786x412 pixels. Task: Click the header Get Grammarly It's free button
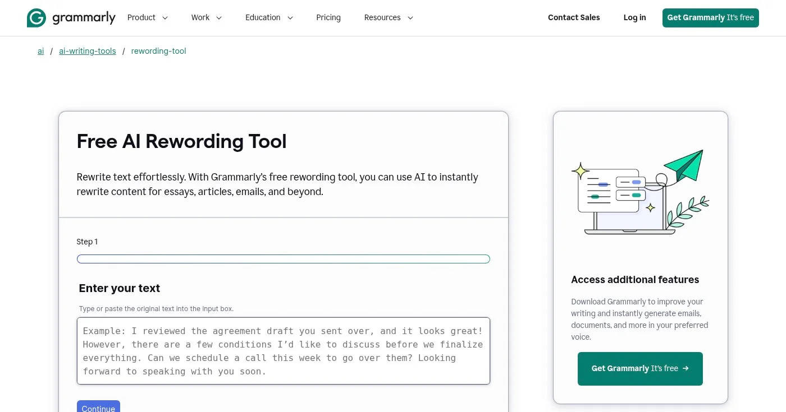711,17
